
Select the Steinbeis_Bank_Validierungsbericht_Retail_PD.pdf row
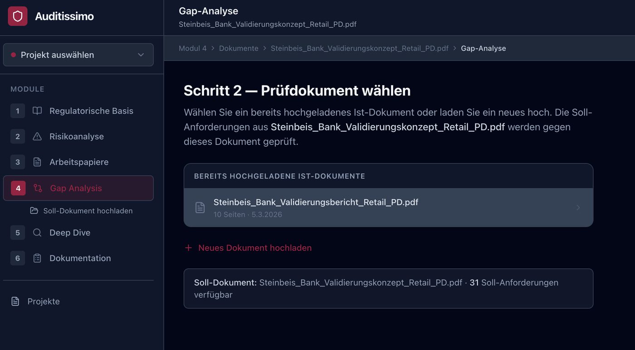click(x=388, y=207)
